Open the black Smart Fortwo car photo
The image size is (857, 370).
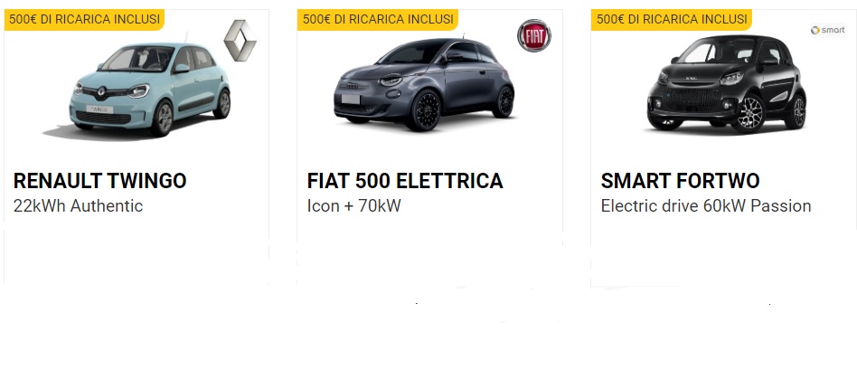pyautogui.click(x=727, y=84)
